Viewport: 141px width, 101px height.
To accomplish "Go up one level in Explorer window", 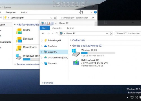I will click(1, 18).
